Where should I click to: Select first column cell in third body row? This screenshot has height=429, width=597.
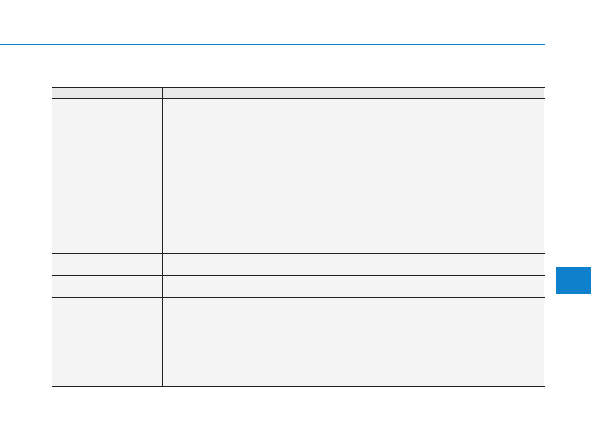point(79,154)
